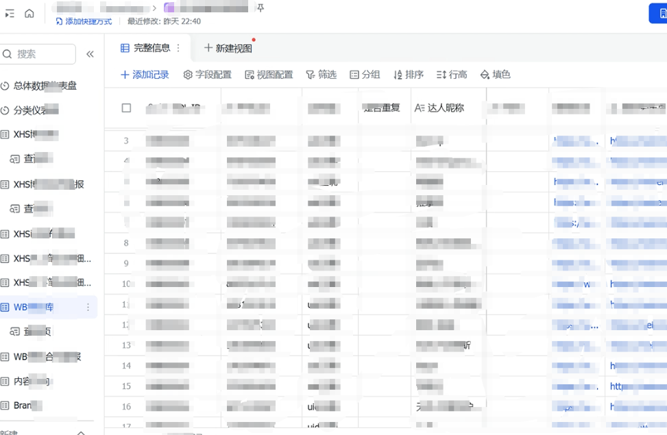Open the XHS sheet ending in 报
Image resolution: width=667 pixels, height=435 pixels.
point(43,184)
